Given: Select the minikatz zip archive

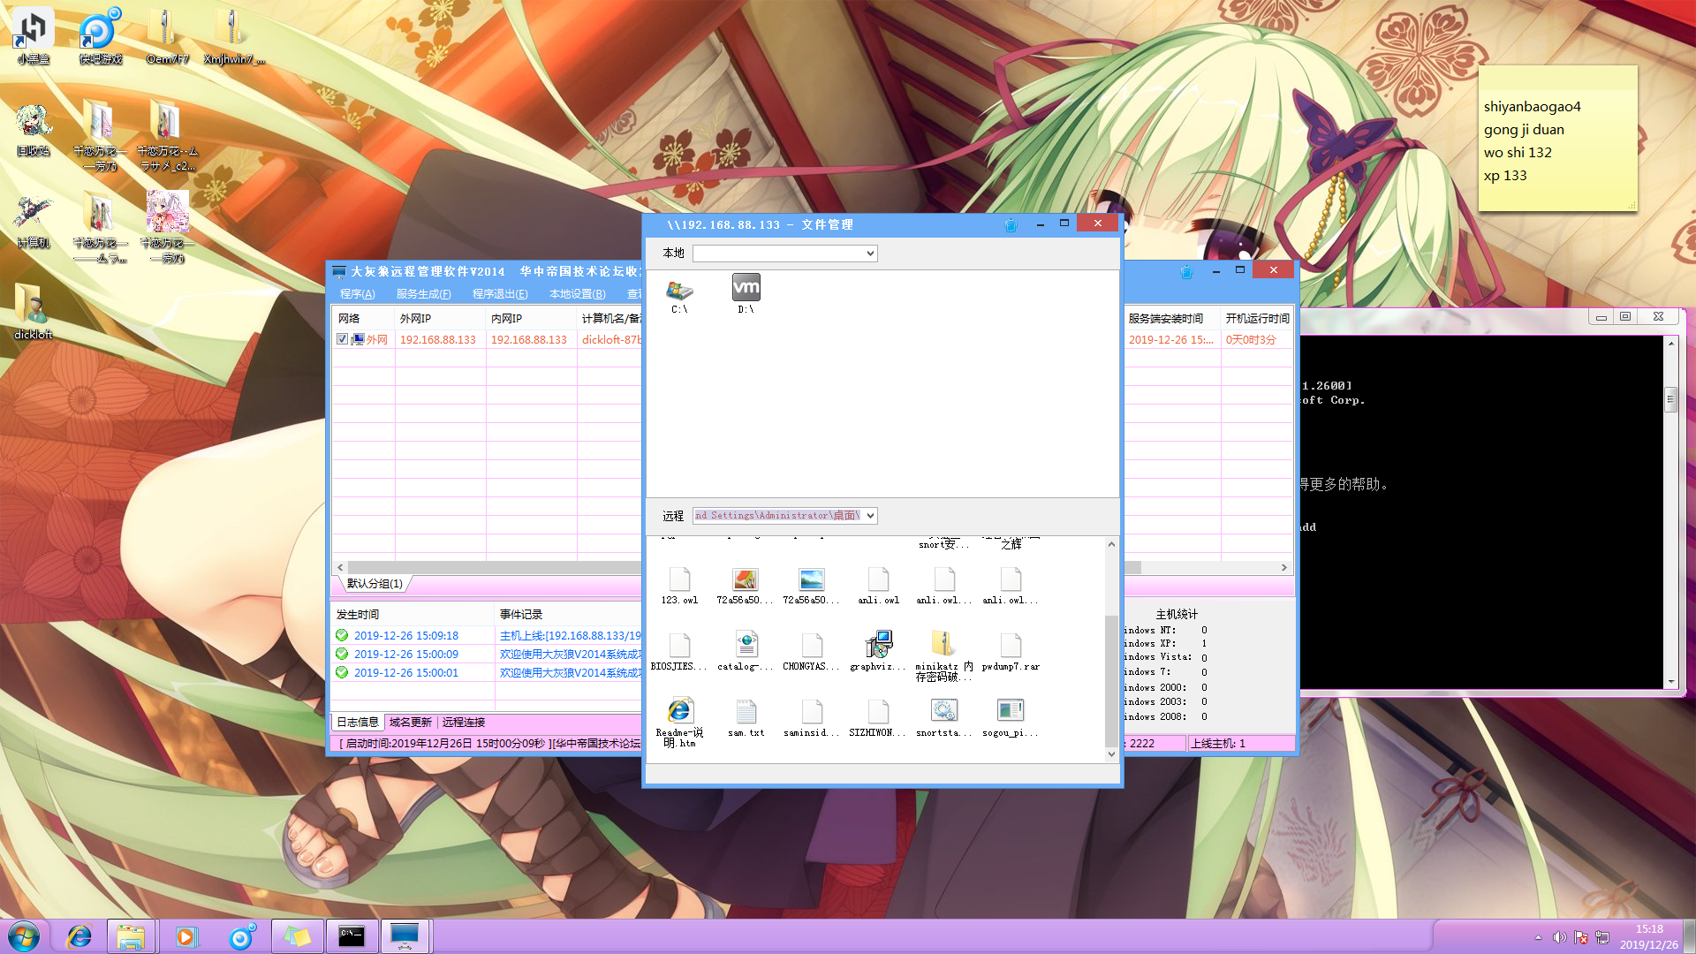Looking at the screenshot, I should pos(943,645).
